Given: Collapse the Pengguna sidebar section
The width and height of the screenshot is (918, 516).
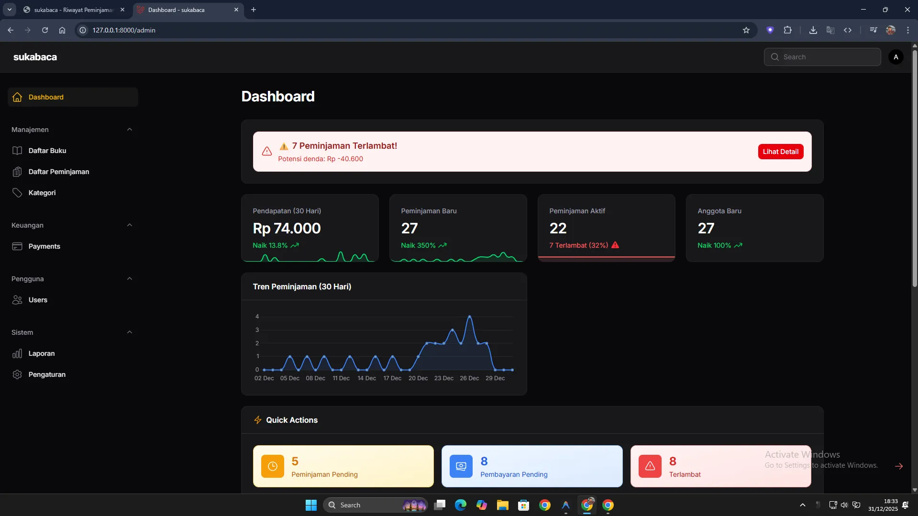Looking at the screenshot, I should click(x=129, y=279).
